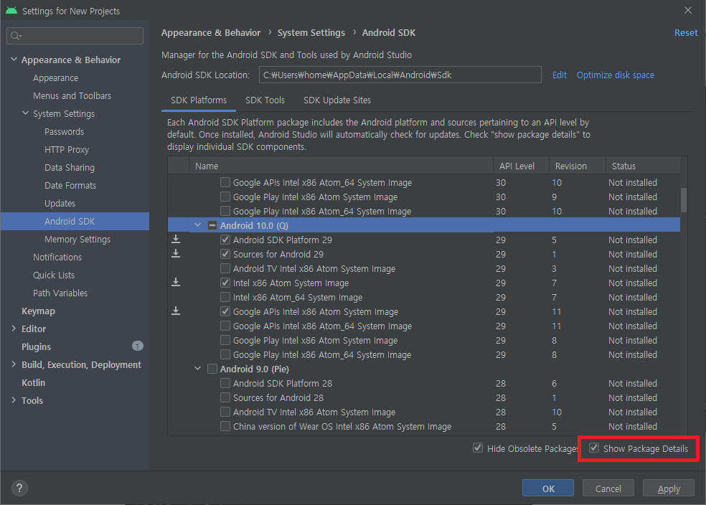Open Data Sharing settings
Screen dimensions: 706x505
point(70,167)
